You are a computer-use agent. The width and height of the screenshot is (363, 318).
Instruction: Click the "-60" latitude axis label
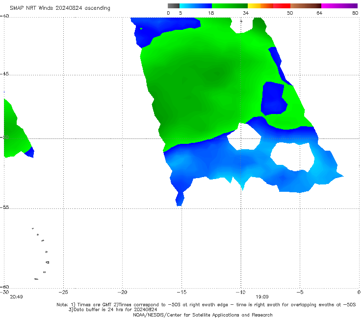coord(4,287)
